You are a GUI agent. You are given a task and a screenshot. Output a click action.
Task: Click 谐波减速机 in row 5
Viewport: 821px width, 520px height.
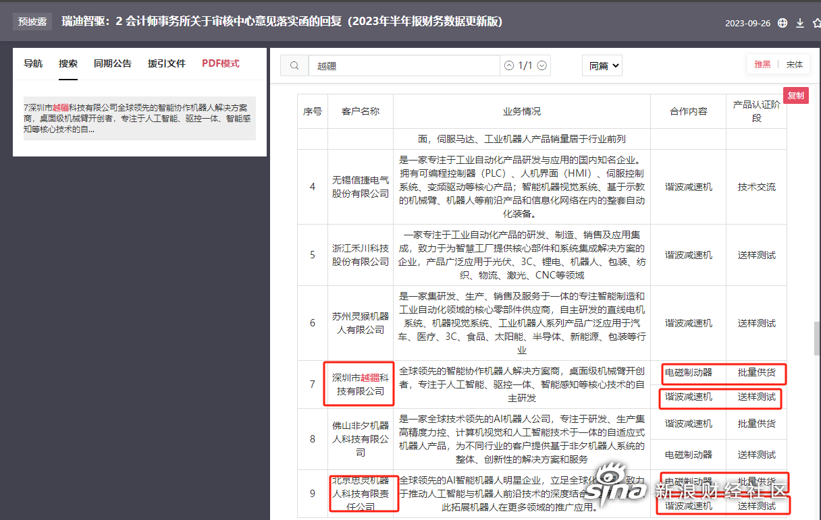click(x=689, y=255)
